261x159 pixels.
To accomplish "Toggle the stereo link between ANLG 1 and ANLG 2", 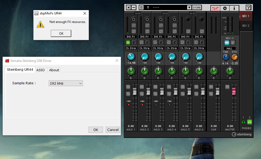I will pyautogui.click(x=138, y=13).
